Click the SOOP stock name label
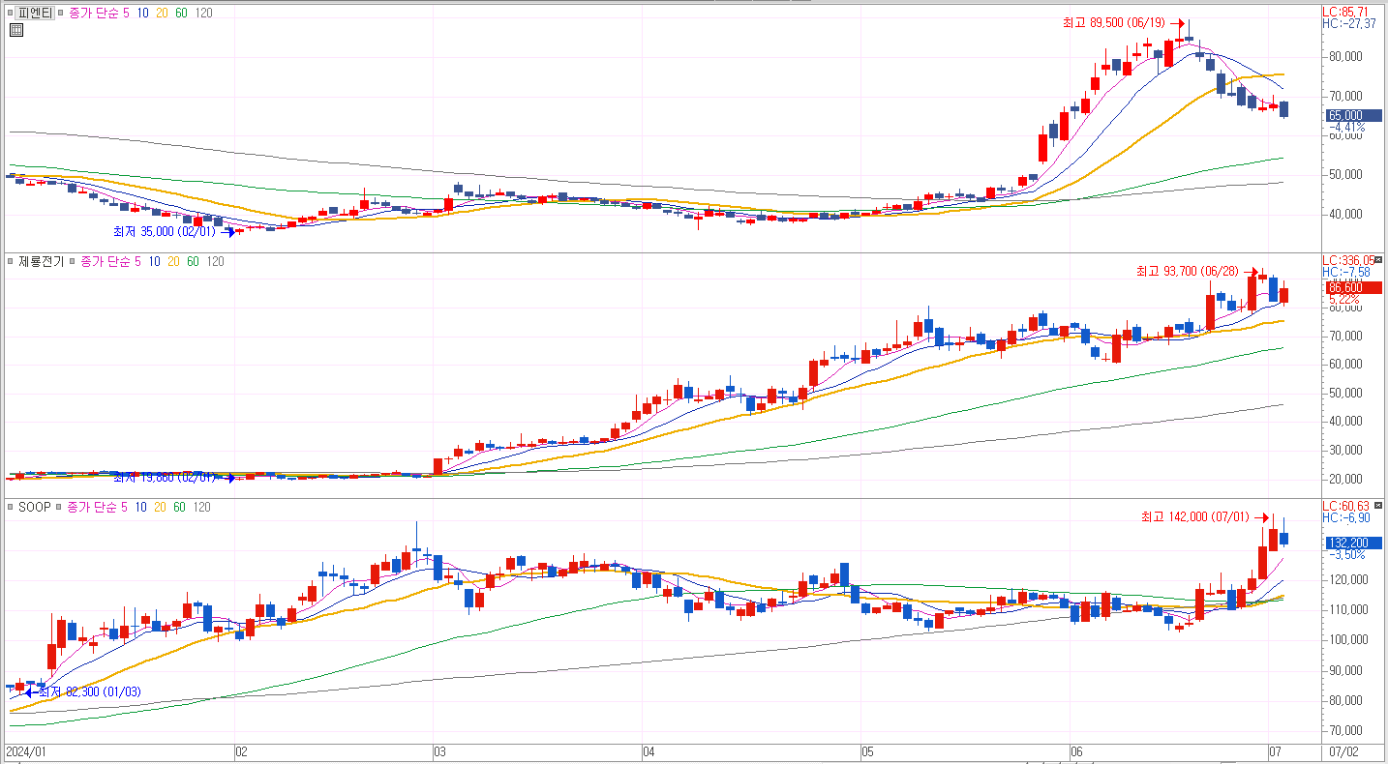Viewport: 1388px width, 764px height. click(x=34, y=507)
